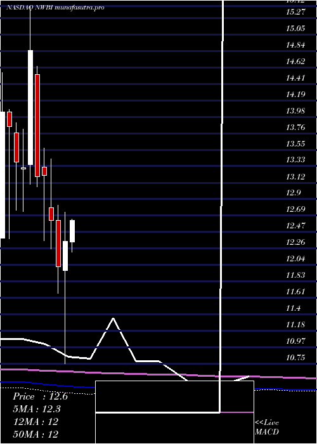
Task: Click the 14.84 price axis label
Action: 295,45
